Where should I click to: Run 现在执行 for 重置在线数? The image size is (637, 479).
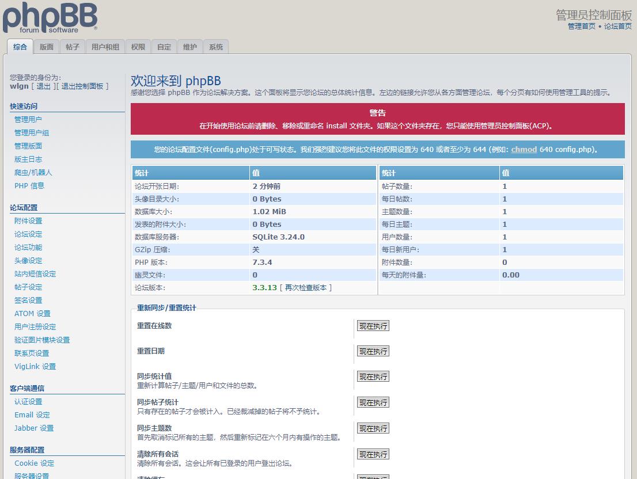point(373,326)
